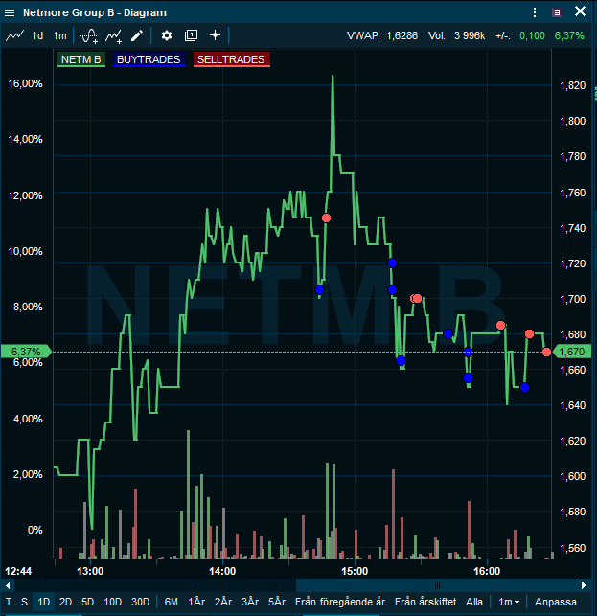
Task: Click the purple window link icon
Action: click(x=557, y=12)
